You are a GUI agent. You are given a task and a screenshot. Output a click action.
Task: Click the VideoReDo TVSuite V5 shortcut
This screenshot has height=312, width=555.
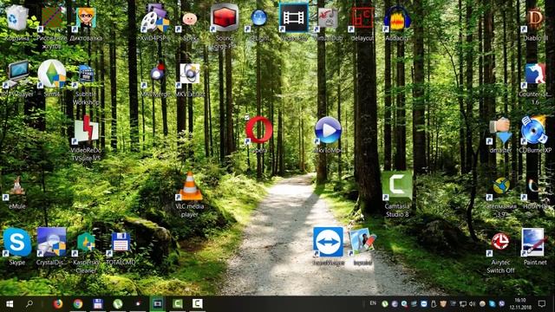point(86,130)
